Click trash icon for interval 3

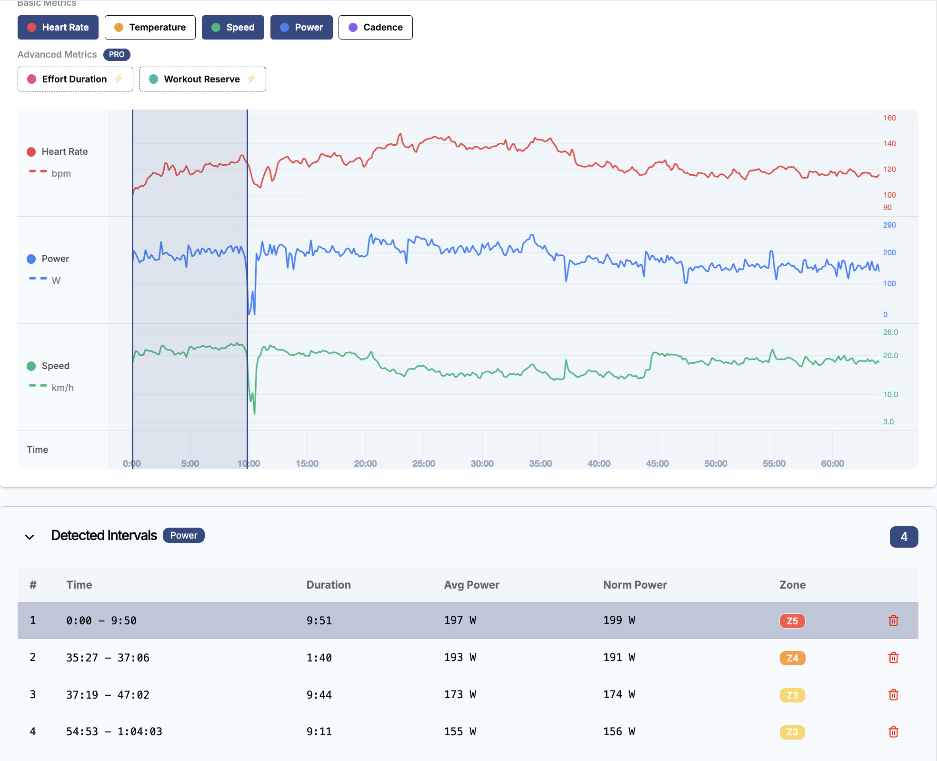click(893, 695)
